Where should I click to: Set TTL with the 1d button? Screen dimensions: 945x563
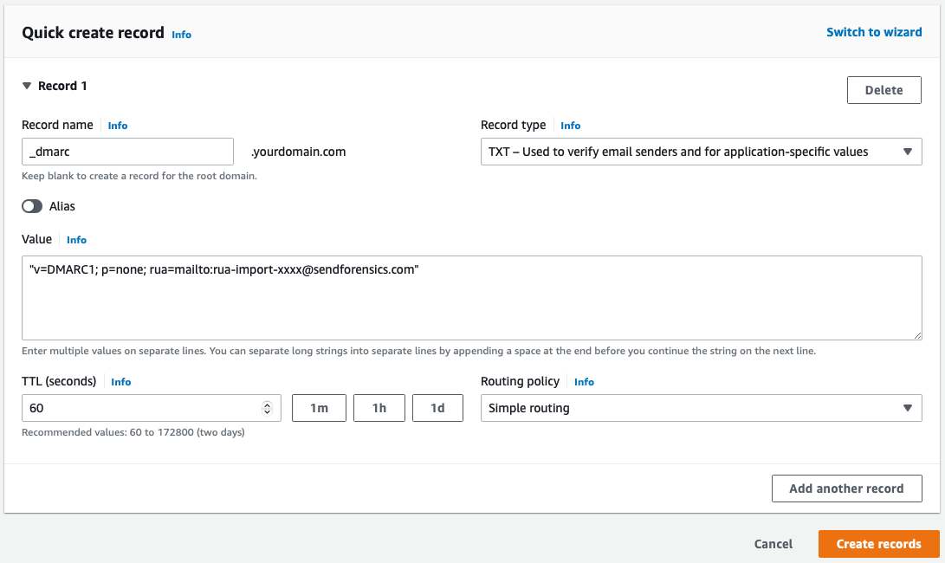tap(437, 408)
